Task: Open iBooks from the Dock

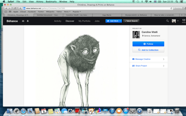Action: pos(119,111)
